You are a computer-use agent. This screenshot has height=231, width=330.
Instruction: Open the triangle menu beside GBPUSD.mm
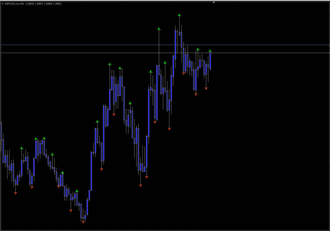click(3, 4)
